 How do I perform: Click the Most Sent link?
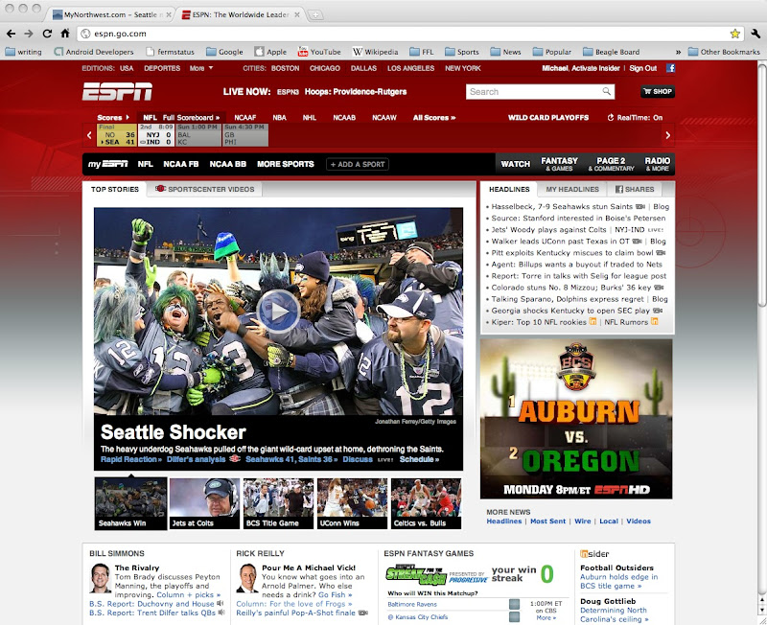[x=547, y=521]
